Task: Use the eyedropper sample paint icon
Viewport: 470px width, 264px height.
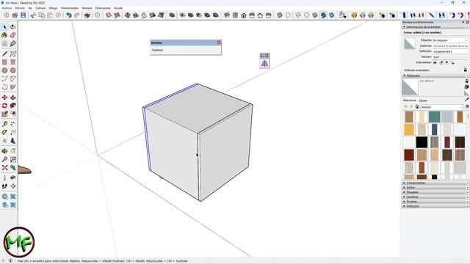Action: (467, 100)
